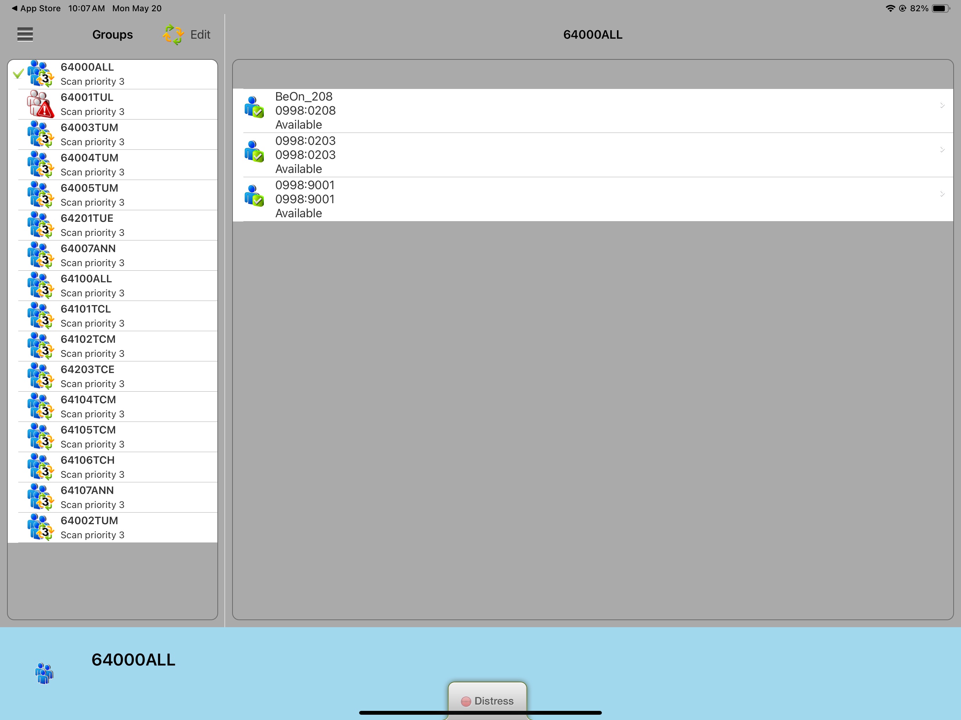Tap the 64101TCL group icon
The height and width of the screenshot is (720, 961).
pos(41,316)
